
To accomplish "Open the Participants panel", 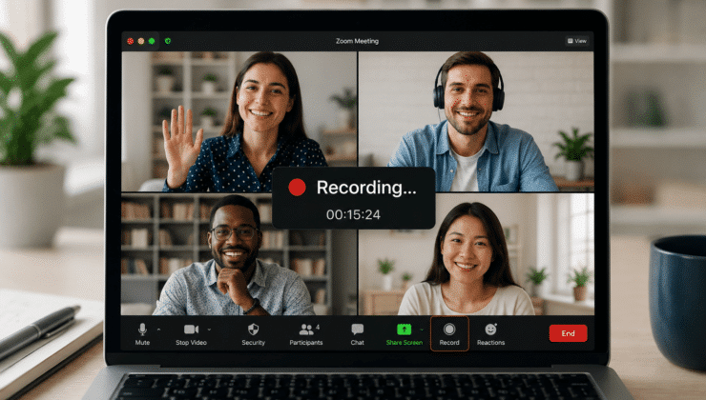I will 306,334.
